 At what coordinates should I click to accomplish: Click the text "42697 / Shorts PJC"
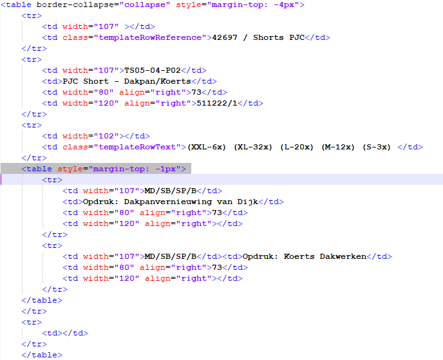(258, 37)
